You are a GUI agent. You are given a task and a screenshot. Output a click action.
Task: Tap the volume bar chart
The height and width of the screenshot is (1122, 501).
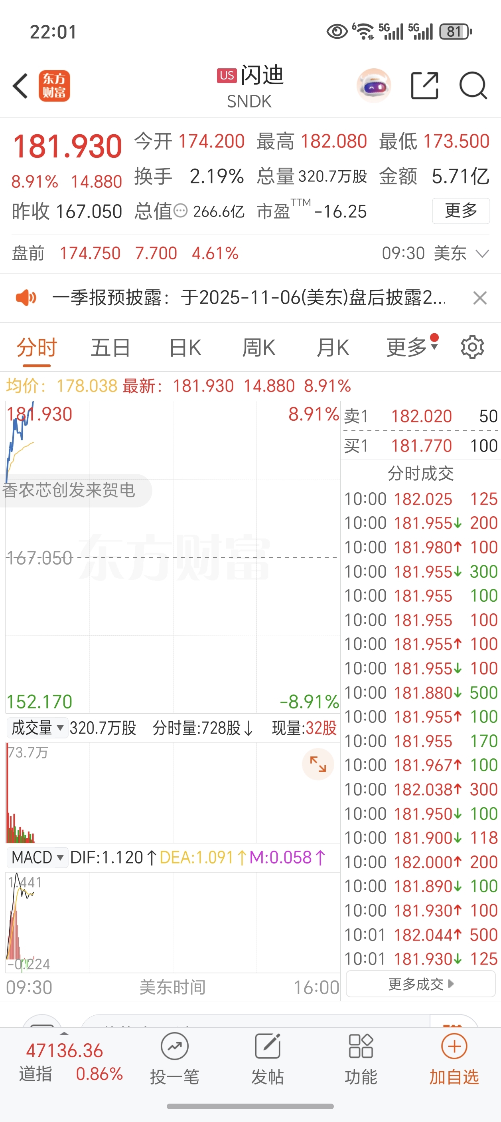(x=172, y=793)
